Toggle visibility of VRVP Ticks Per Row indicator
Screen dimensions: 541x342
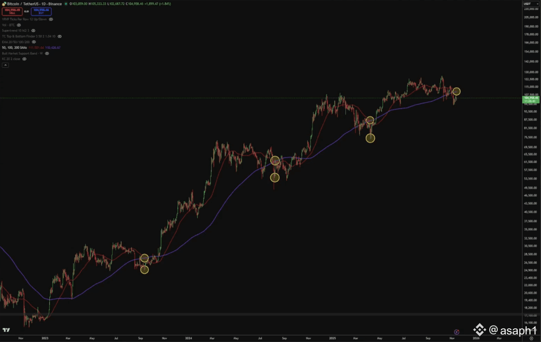[51, 19]
